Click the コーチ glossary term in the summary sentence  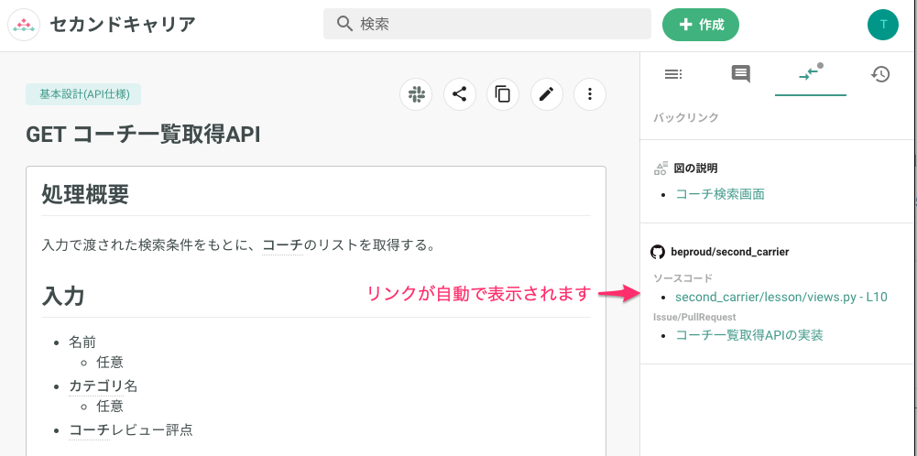[x=282, y=244]
